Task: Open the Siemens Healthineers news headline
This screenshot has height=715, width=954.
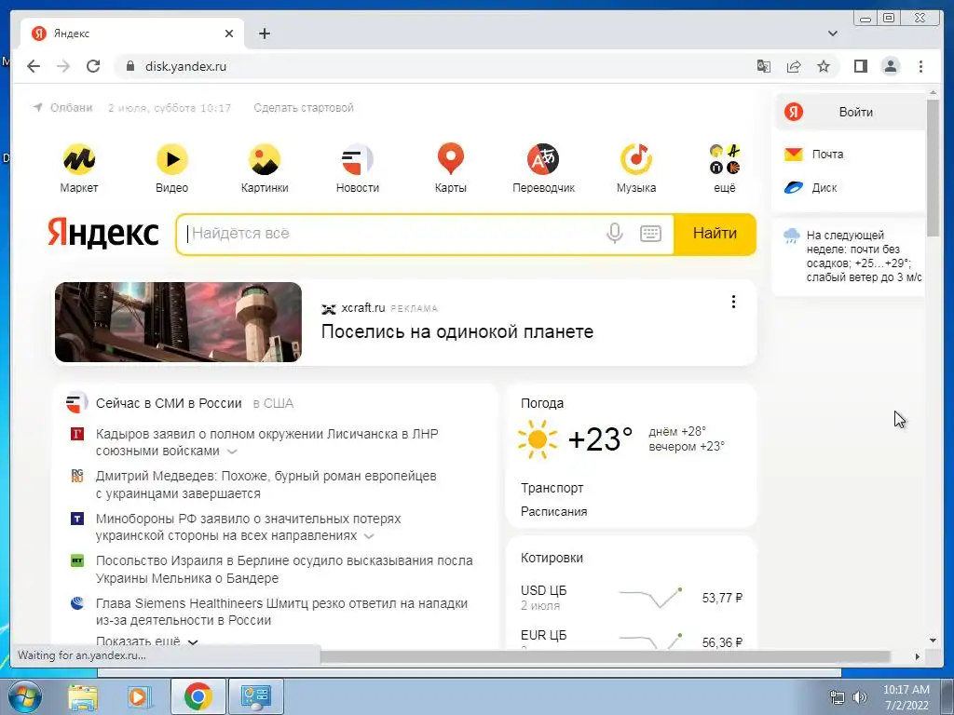Action: (281, 612)
